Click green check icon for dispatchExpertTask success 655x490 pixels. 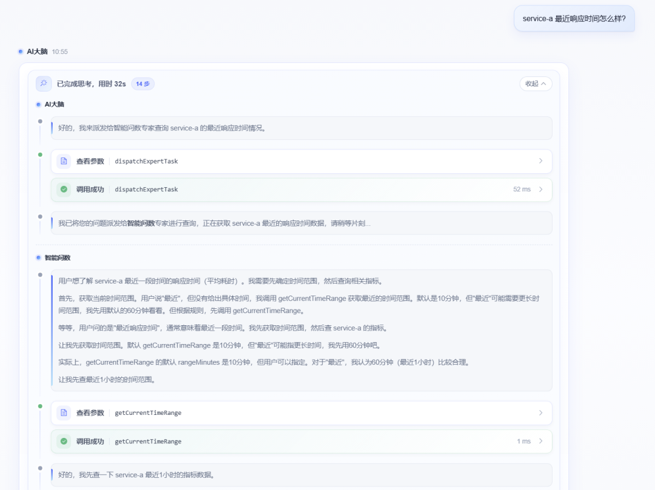pos(64,190)
